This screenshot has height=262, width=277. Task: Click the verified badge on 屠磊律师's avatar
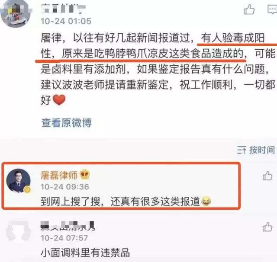pyautogui.click(x=27, y=190)
